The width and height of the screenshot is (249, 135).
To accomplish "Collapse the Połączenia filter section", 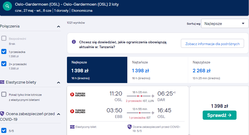I will [x=59, y=26].
